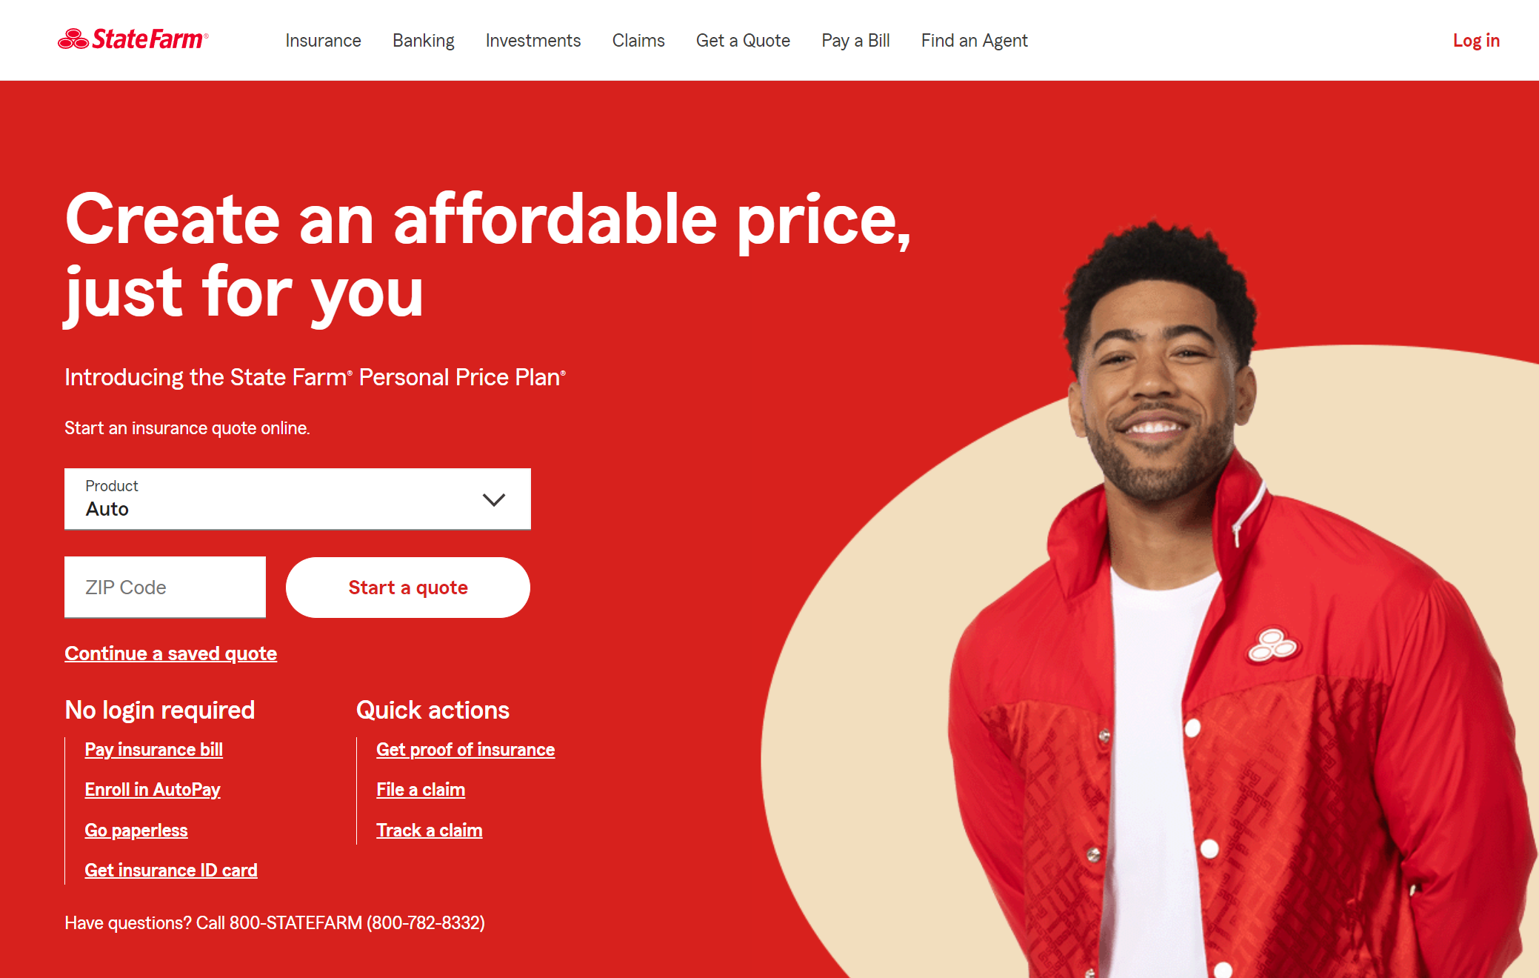Click Get proof of insurance action
Screen dimensions: 1539x978
coord(466,748)
